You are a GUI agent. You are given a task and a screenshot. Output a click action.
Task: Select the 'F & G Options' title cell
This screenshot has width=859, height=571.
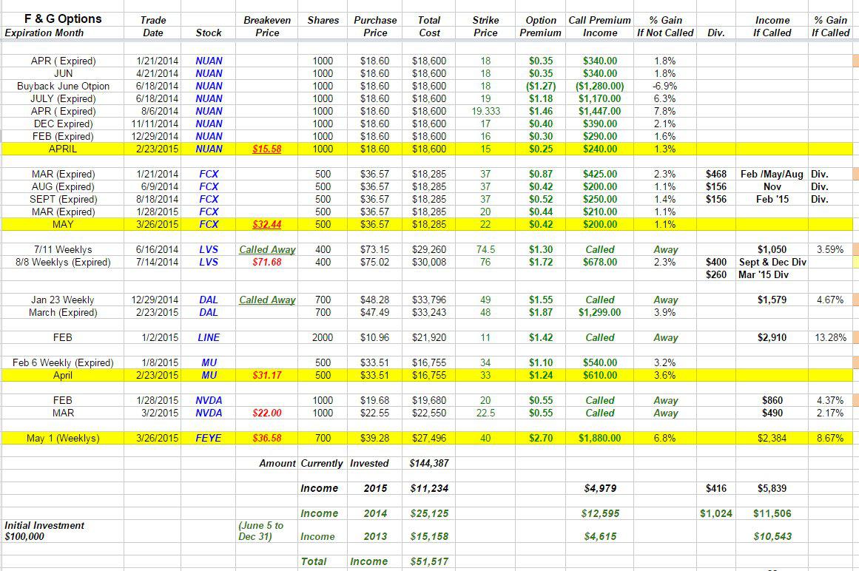pos(63,19)
